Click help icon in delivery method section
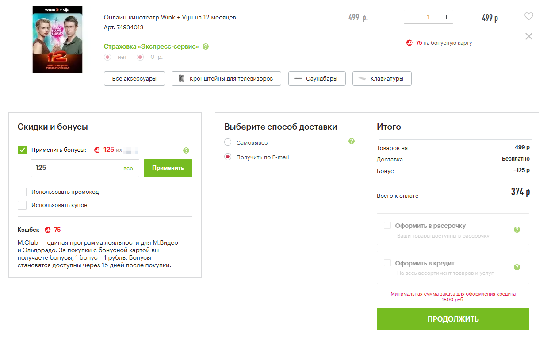The image size is (551, 338). pos(352,142)
